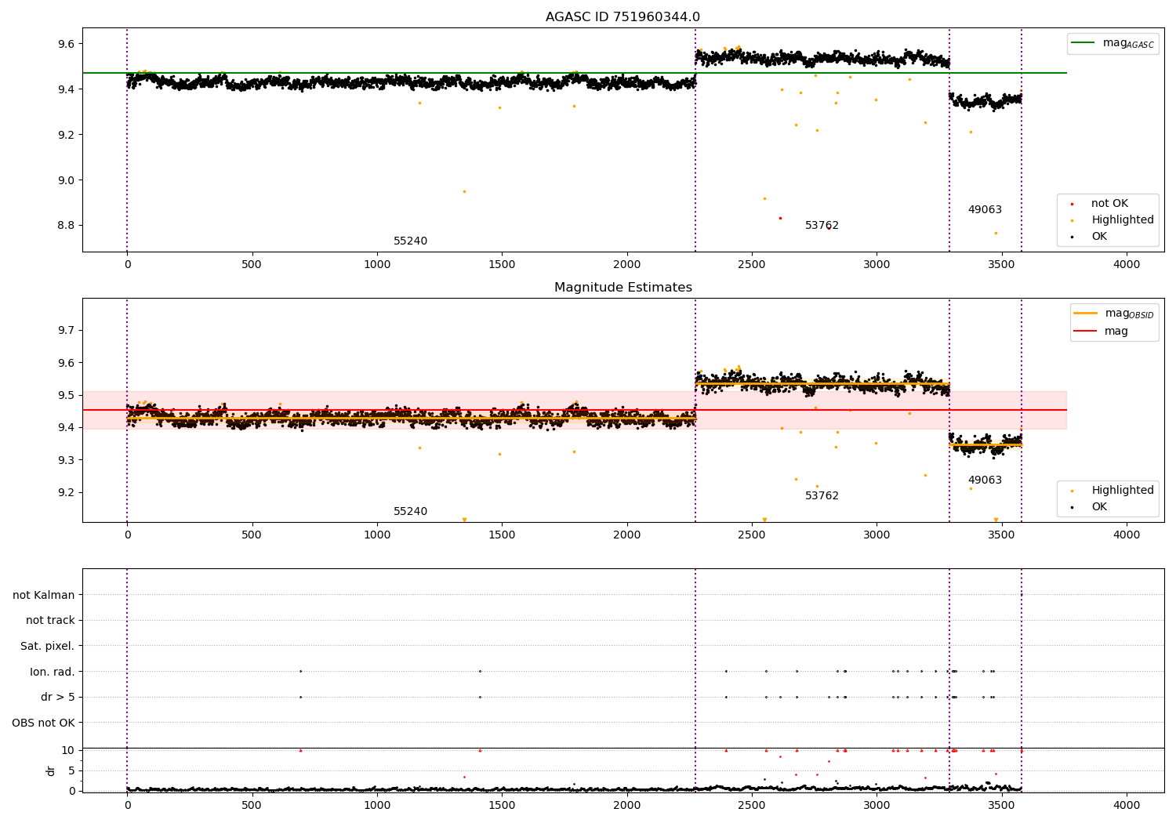Select the mag AGASC legend entry in top plot
Screen dimensions: 1176x823
(x=1112, y=43)
